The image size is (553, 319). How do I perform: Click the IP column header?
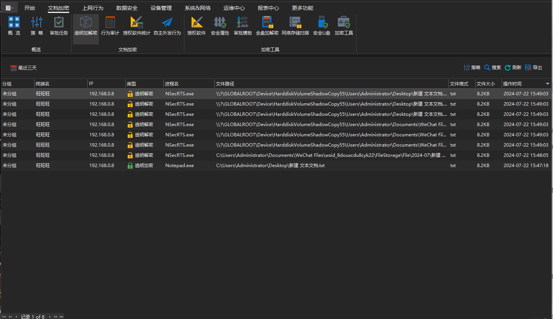[x=106, y=84]
